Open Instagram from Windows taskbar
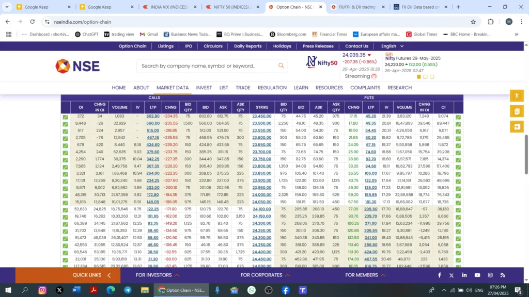Image resolution: width=529 pixels, height=297 pixels. pyautogui.click(x=42, y=290)
